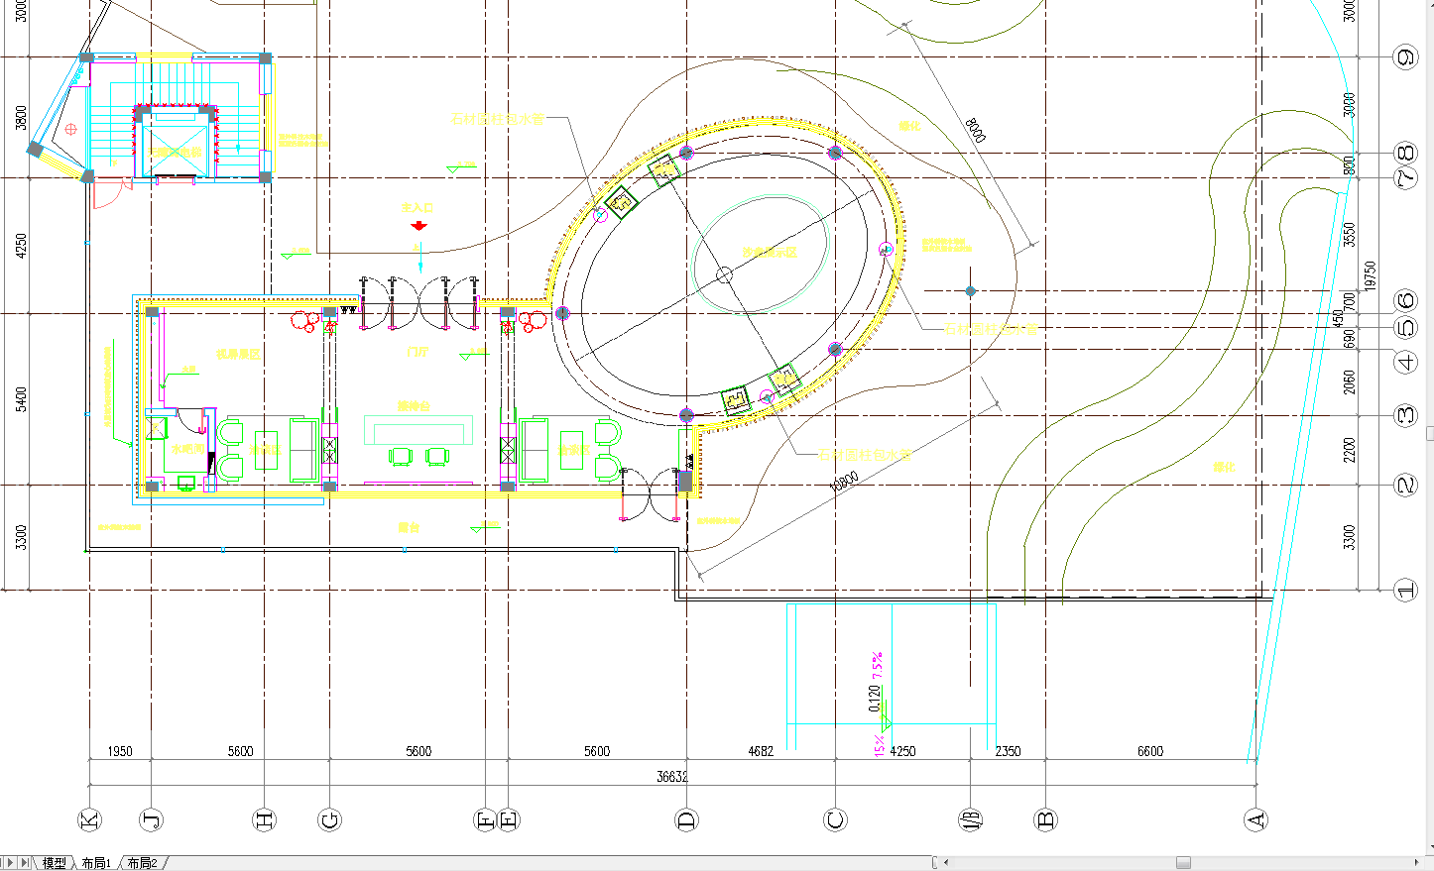Open the 布局2 layout tab
The width and height of the screenshot is (1434, 871).
click(x=142, y=863)
